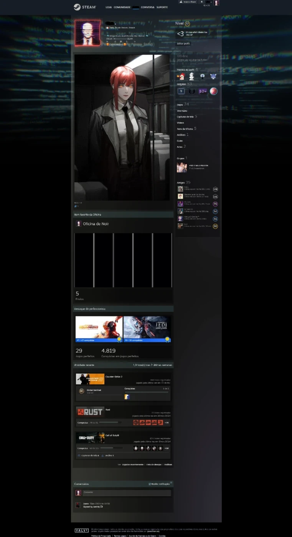Viewport: 292px width, 537px height.
Task: Open the <3 featured badge
Action: (x=180, y=34)
